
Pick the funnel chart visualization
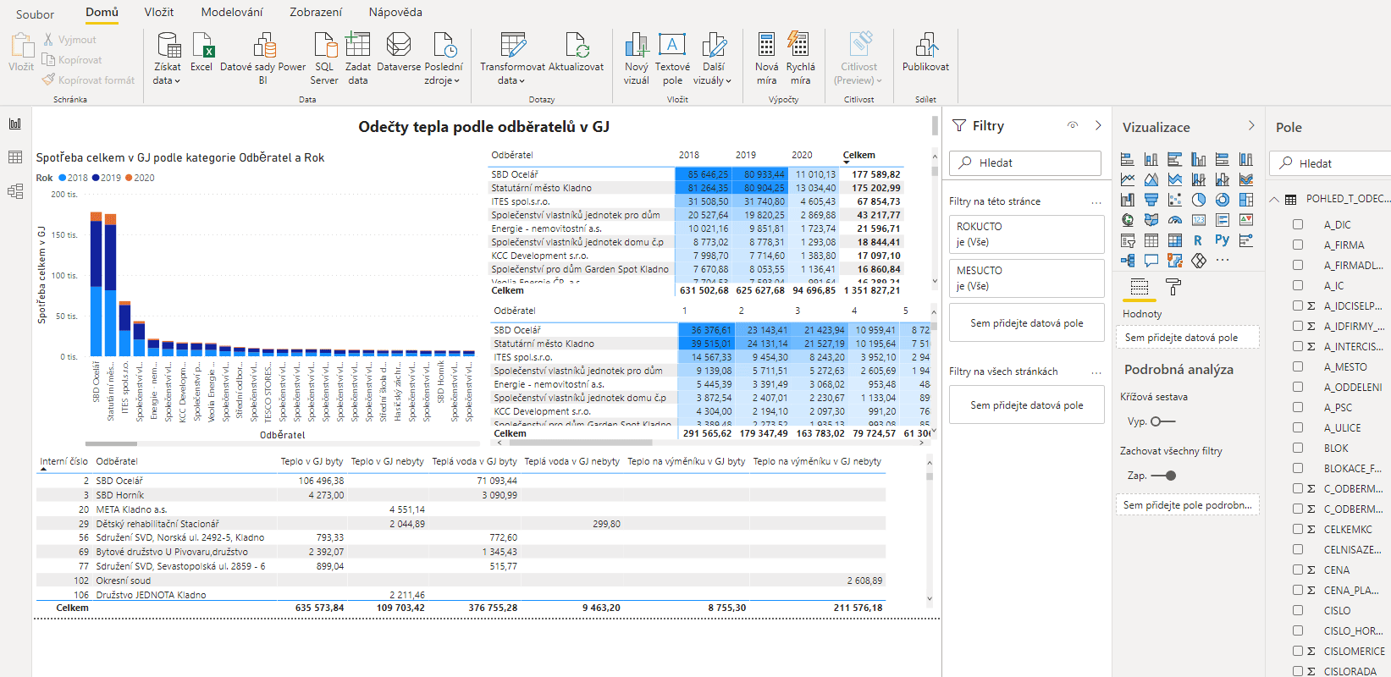click(x=1151, y=200)
